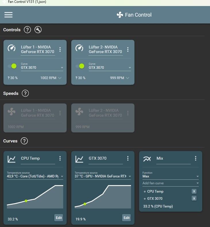Click the Curves help question mark icon
Viewport: 210px width, 227px height.
[x=24, y=141]
